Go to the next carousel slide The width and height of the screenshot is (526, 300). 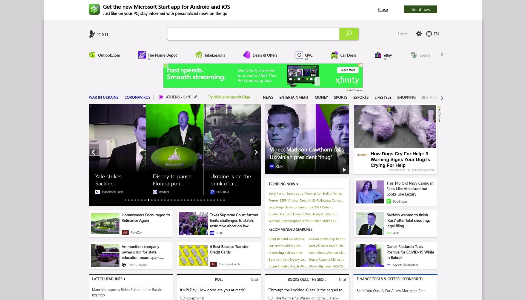point(256,152)
